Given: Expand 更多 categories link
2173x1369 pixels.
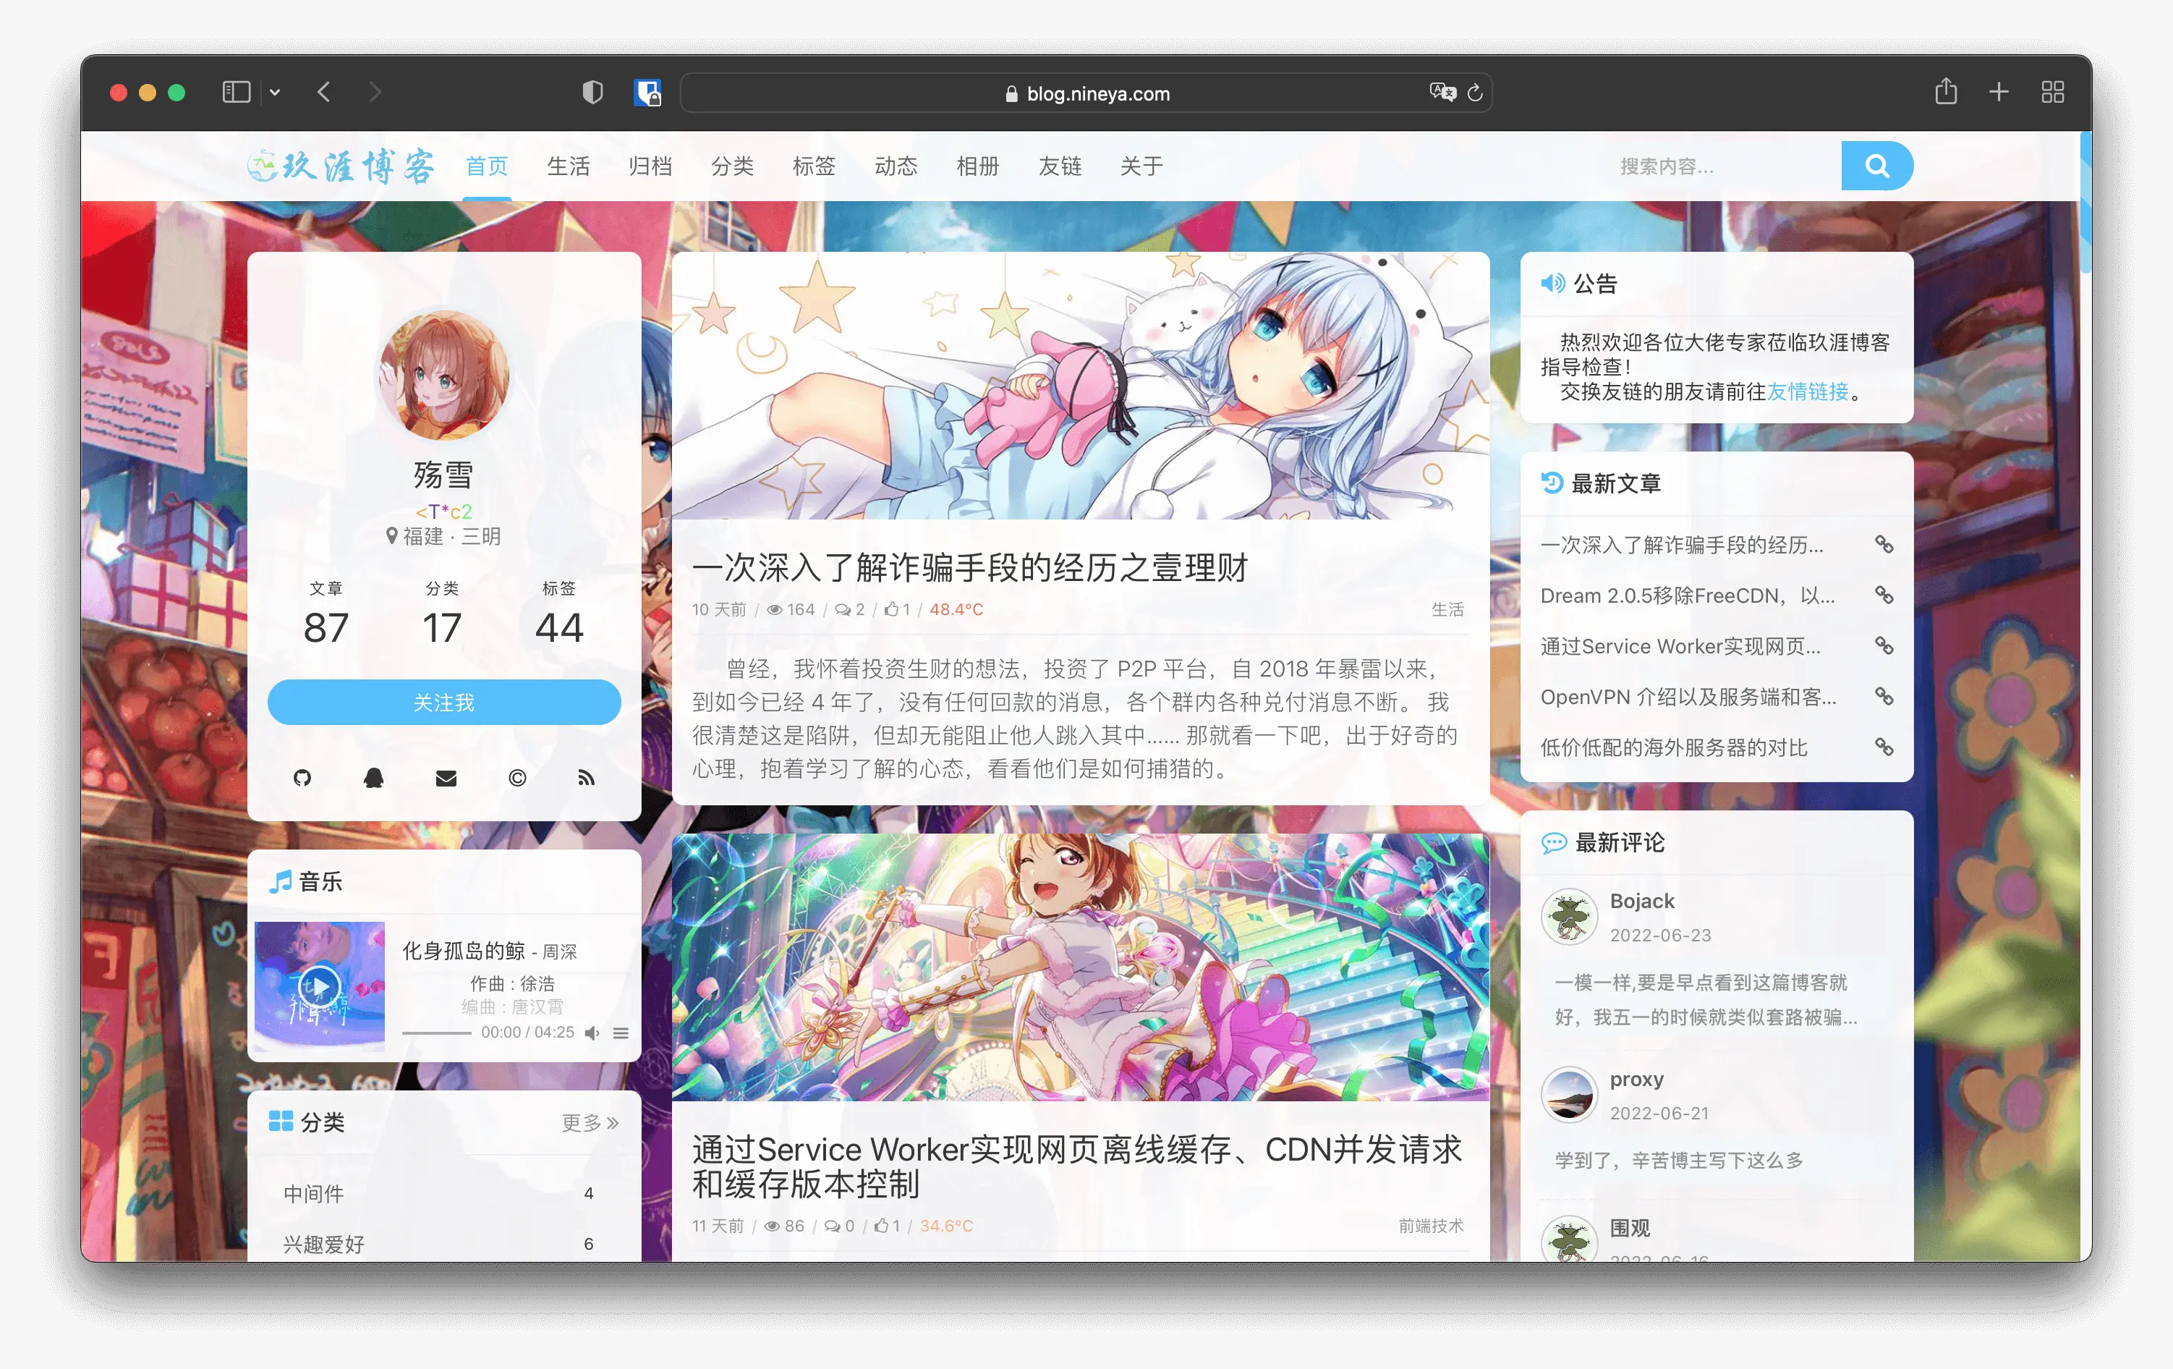Looking at the screenshot, I should [590, 1123].
